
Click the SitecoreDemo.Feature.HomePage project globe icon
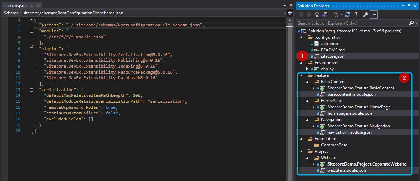(x=323, y=107)
